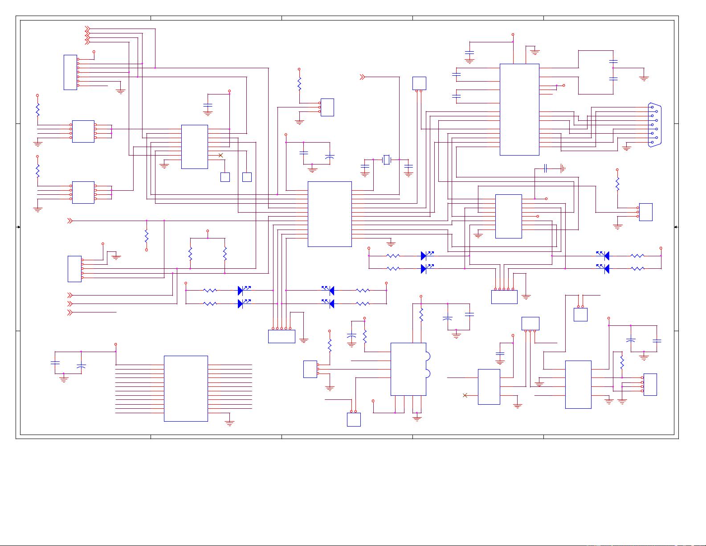This screenshot has width=706, height=546.
Task: Select the top-center off-page arrow connector
Action: click(x=362, y=77)
